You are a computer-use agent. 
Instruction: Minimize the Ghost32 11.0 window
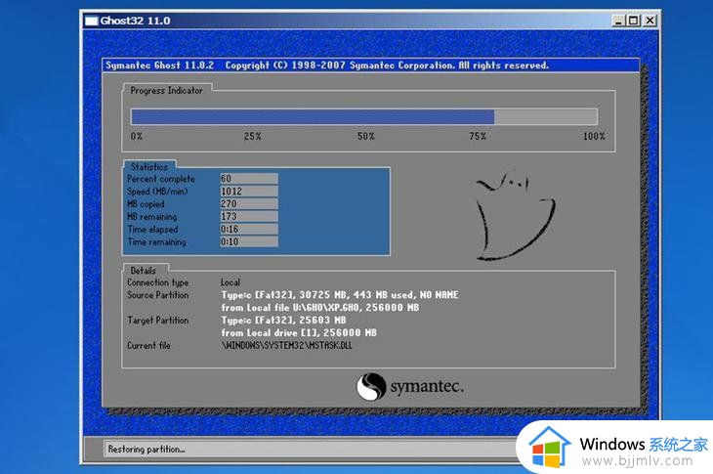(618, 21)
